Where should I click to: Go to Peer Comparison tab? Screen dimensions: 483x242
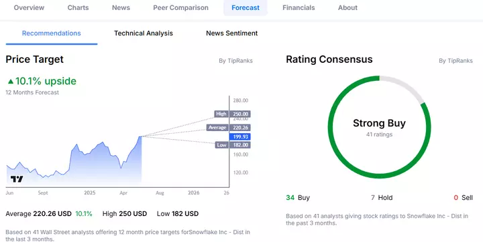181,7
